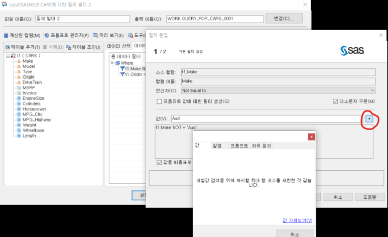Select MSRP column in table tree
Viewport: 388px width, 237px height.
click(x=29, y=88)
